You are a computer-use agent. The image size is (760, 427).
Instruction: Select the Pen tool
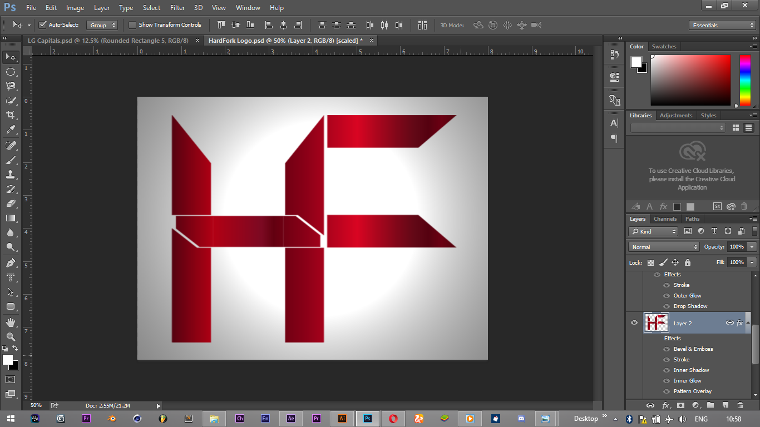pos(11,263)
